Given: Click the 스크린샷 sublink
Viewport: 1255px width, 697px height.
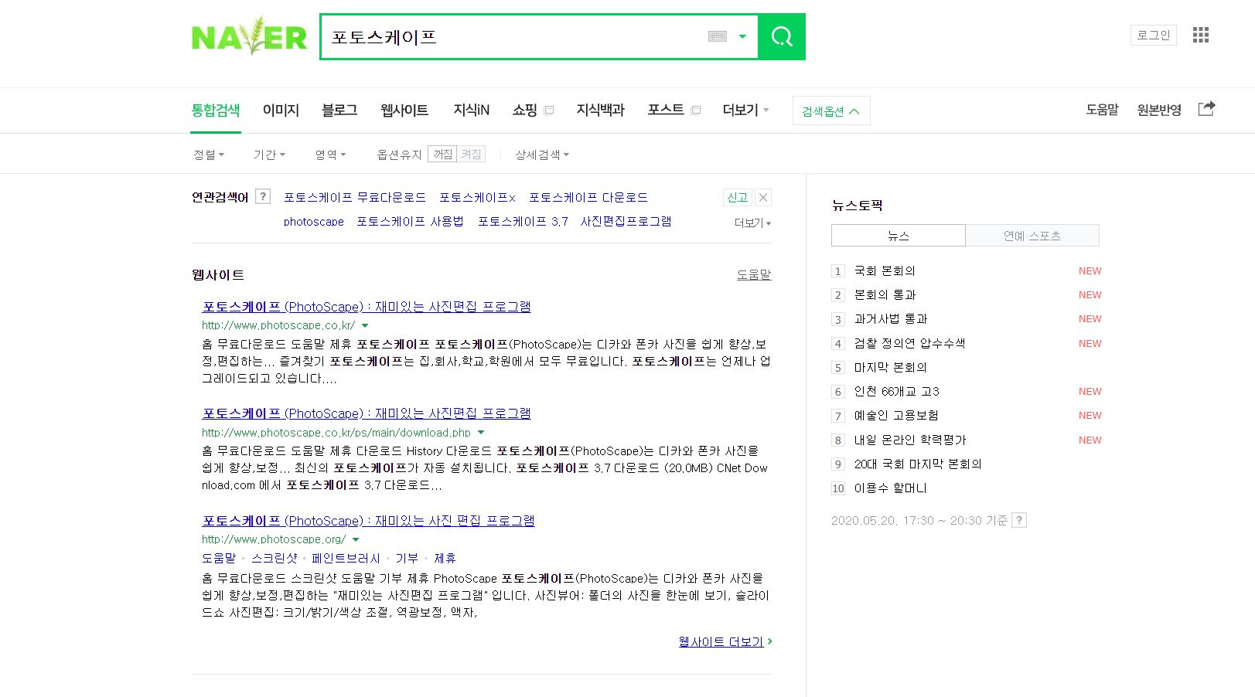Looking at the screenshot, I should [x=275, y=558].
